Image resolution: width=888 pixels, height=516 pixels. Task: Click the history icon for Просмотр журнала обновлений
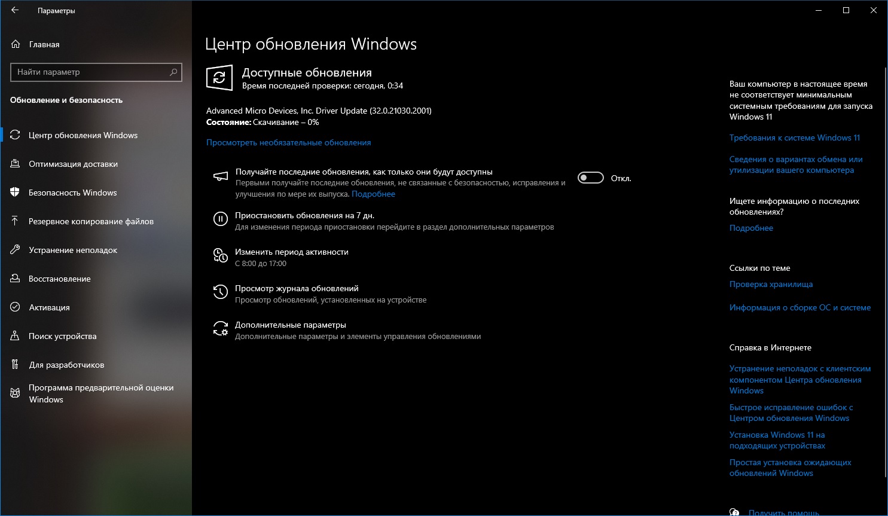[221, 292]
